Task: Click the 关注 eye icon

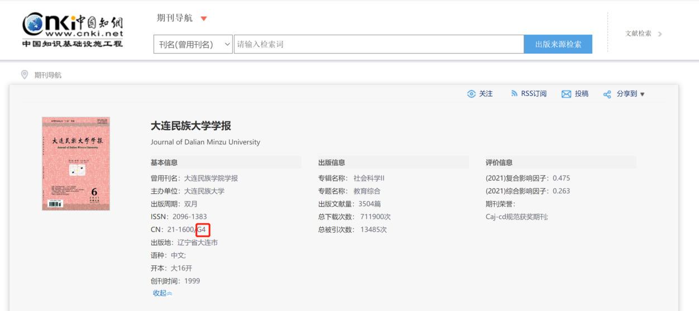Action: click(x=472, y=94)
